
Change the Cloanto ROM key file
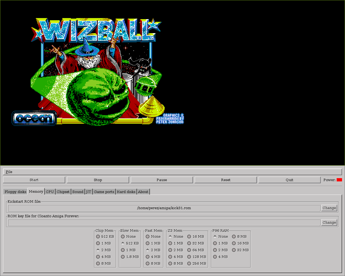(x=329, y=222)
